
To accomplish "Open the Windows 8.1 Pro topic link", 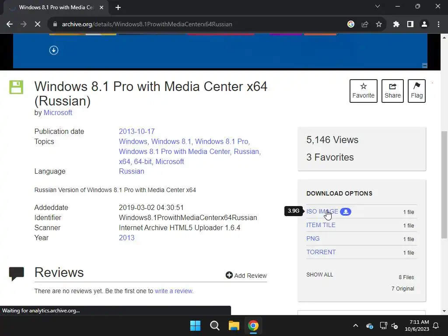I will (x=222, y=141).
